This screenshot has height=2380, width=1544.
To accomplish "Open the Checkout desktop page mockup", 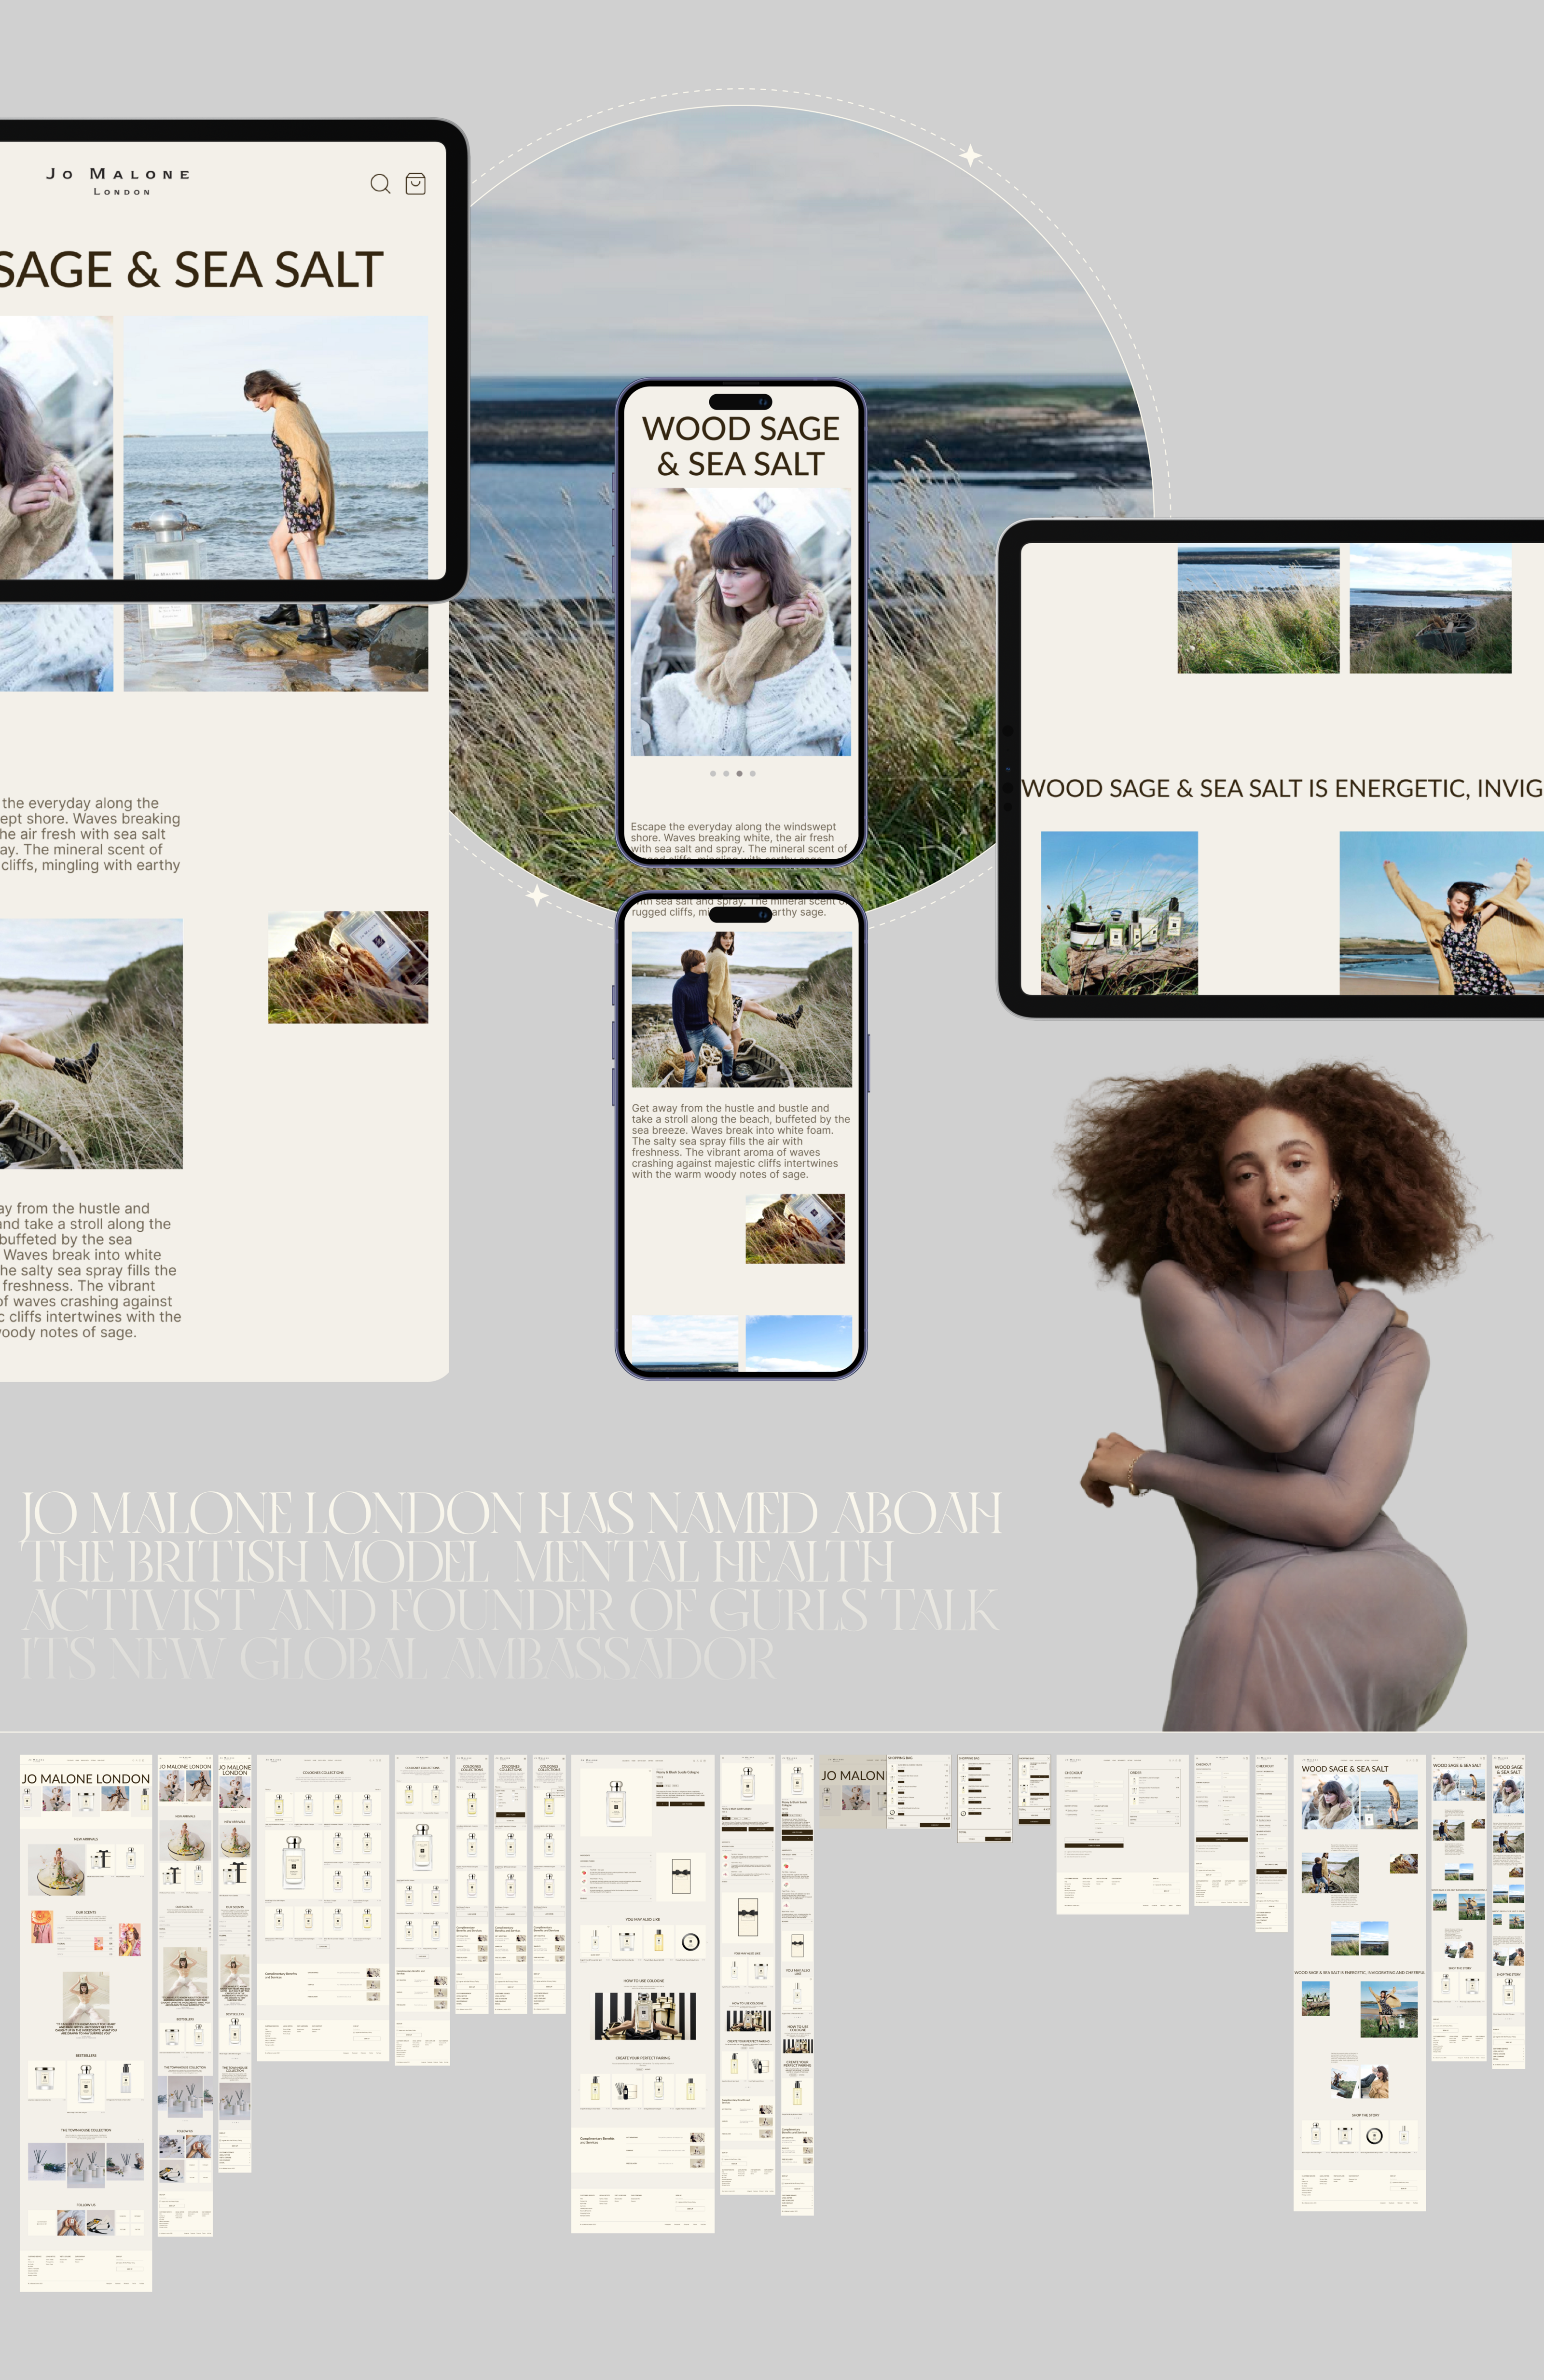I will 1123,1835.
